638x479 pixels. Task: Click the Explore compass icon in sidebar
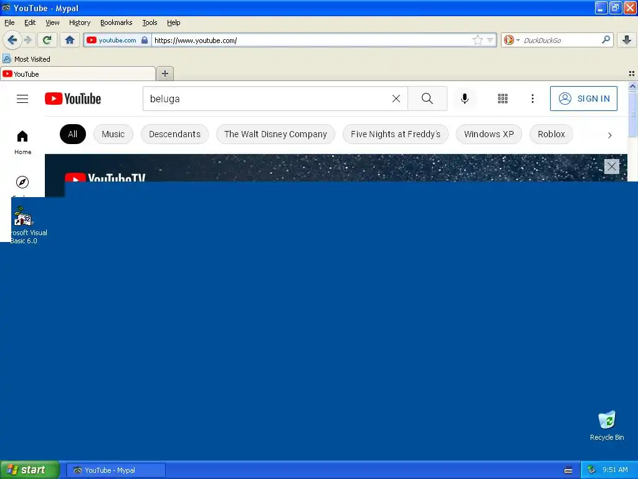pos(22,182)
